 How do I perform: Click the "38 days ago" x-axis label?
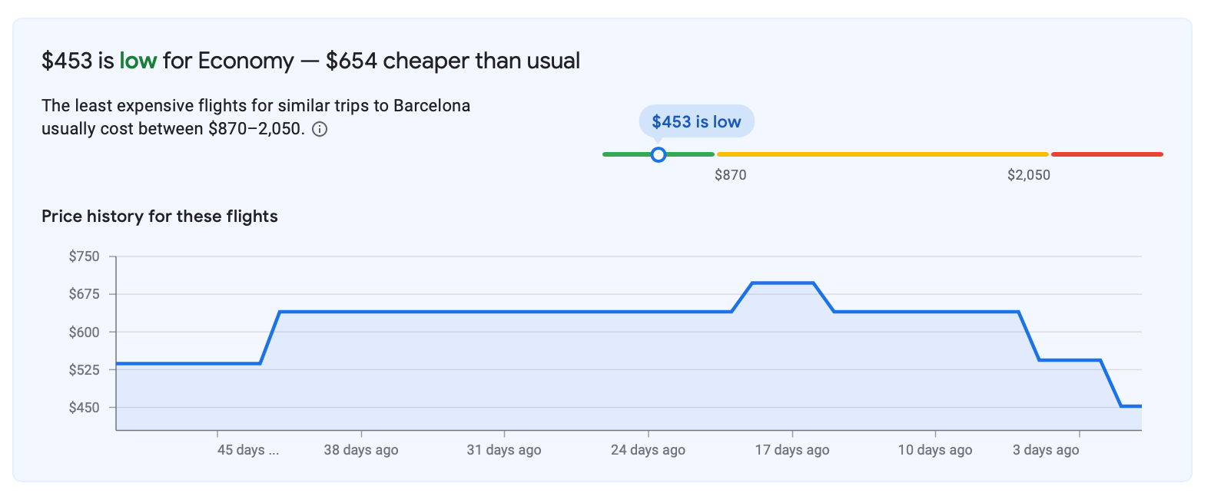coord(361,450)
